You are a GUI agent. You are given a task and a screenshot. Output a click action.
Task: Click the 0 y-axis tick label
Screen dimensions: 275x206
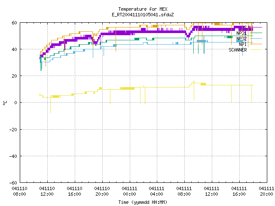coord(15,103)
